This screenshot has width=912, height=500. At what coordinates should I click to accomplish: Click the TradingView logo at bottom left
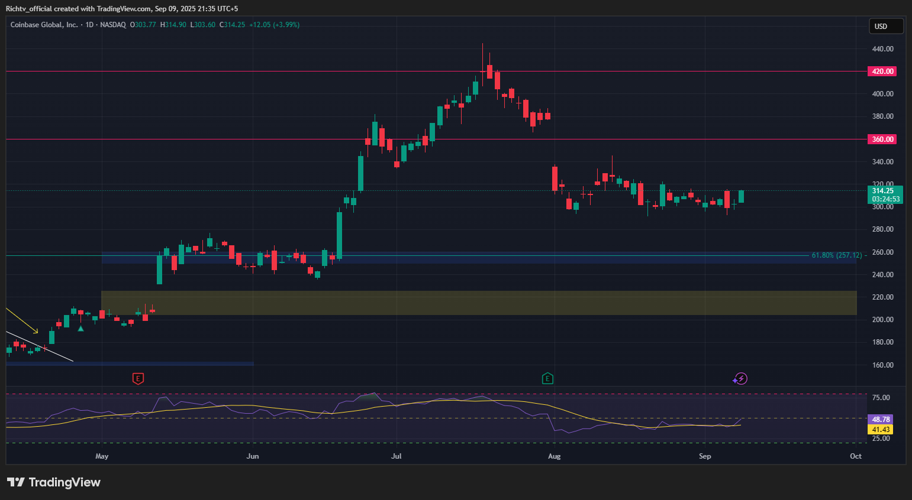[54, 482]
